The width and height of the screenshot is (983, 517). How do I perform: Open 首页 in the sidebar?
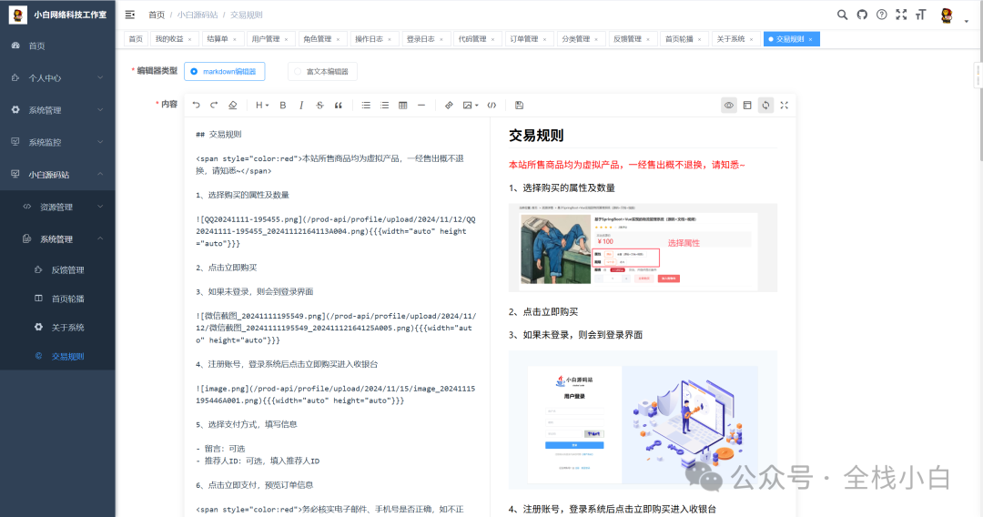[57, 46]
